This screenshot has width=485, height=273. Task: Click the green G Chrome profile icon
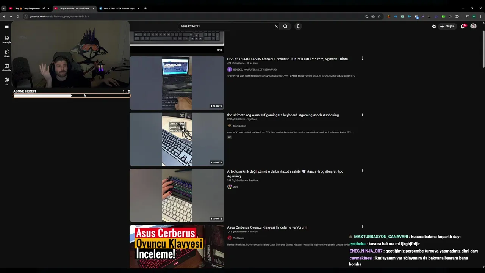tap(474, 16)
